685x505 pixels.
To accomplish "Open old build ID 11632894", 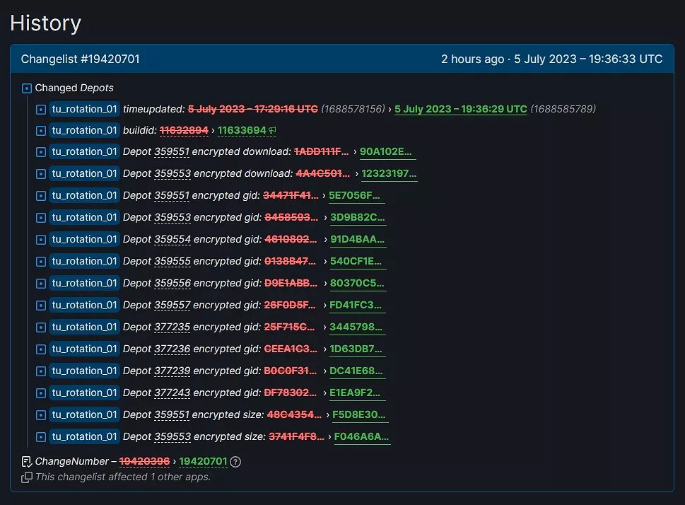I will [184, 130].
